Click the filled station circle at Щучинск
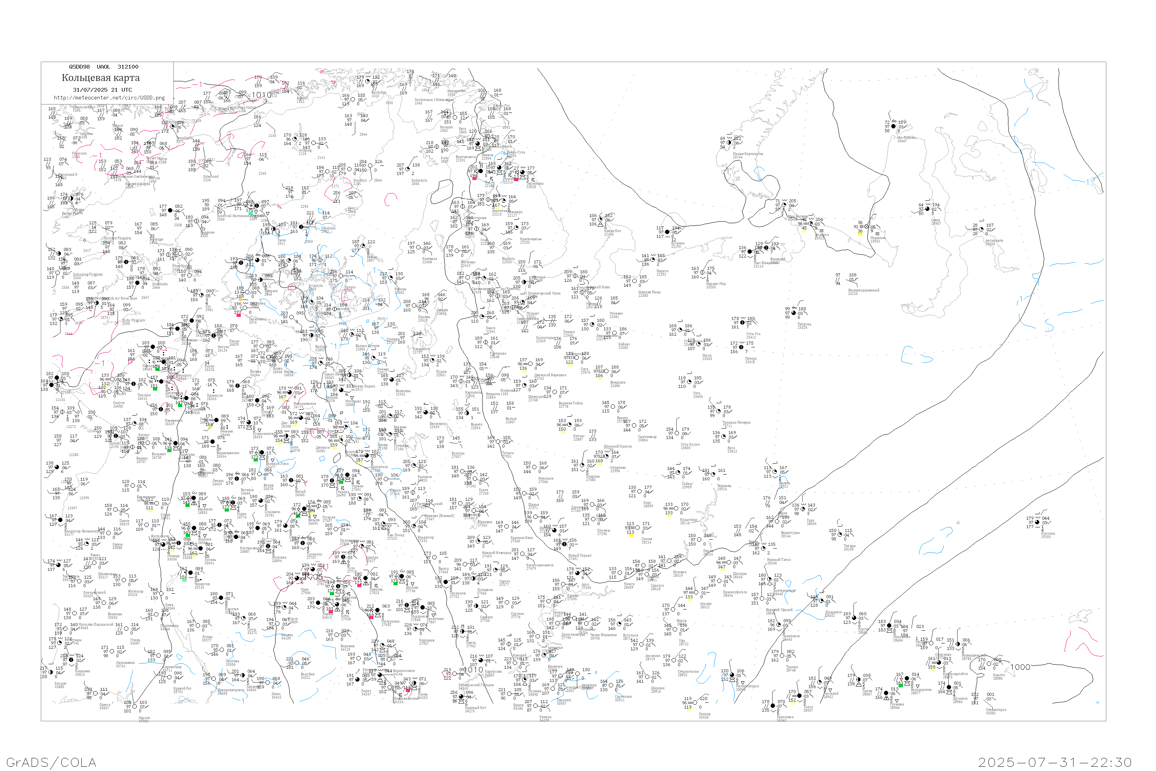 pos(949,688)
